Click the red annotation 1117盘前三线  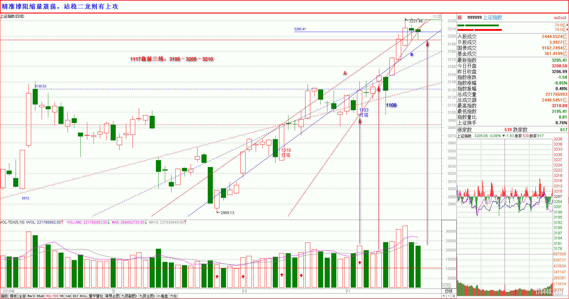(x=171, y=59)
